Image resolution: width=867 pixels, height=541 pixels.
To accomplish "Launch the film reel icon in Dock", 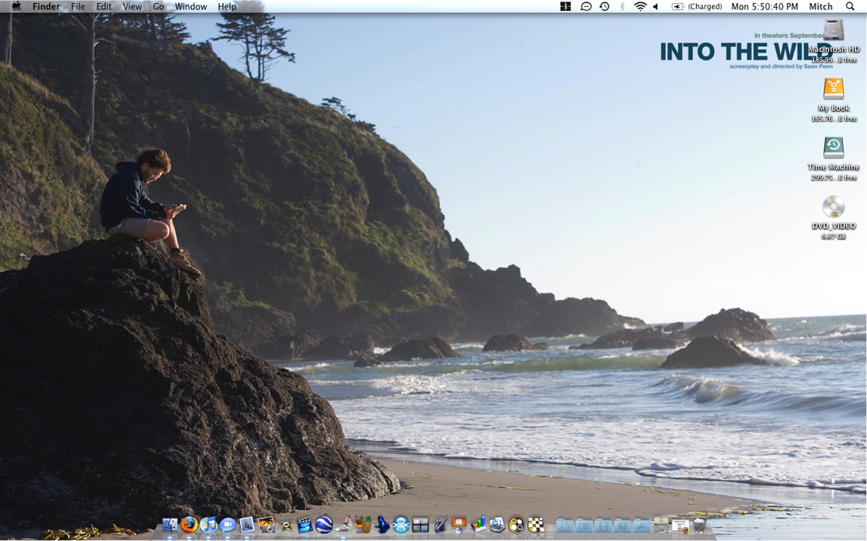I will pos(516,525).
